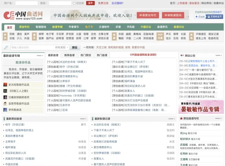The width and height of the screenshot is (225, 166).
Task: Select the 最新曲谱 tab
Action: pos(53,55)
